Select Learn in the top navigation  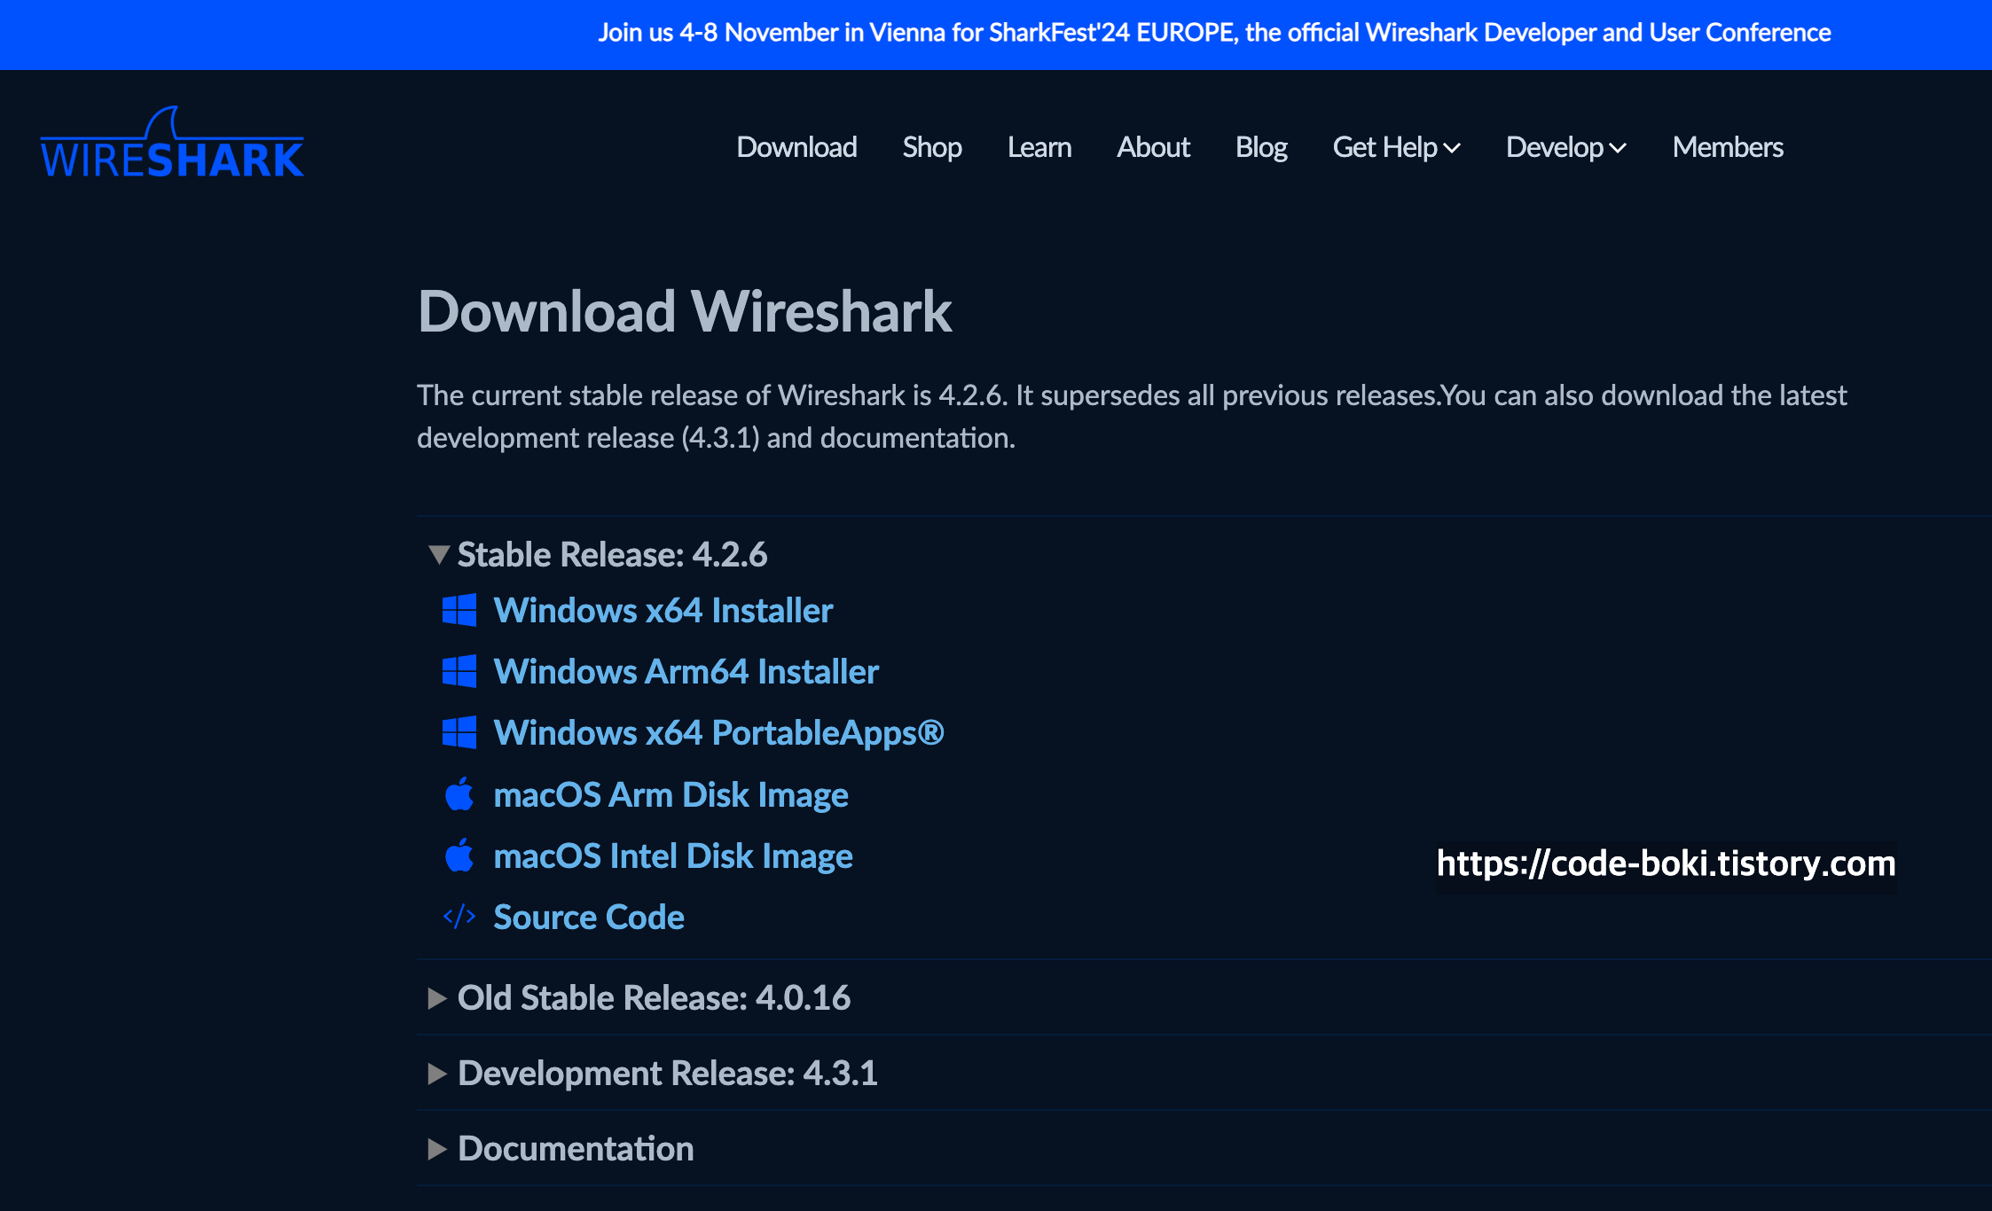1039,147
